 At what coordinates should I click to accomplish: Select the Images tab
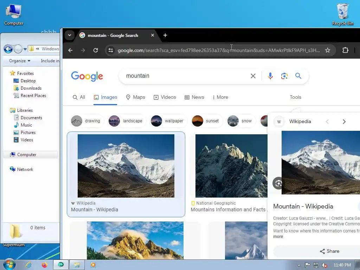(x=105, y=97)
